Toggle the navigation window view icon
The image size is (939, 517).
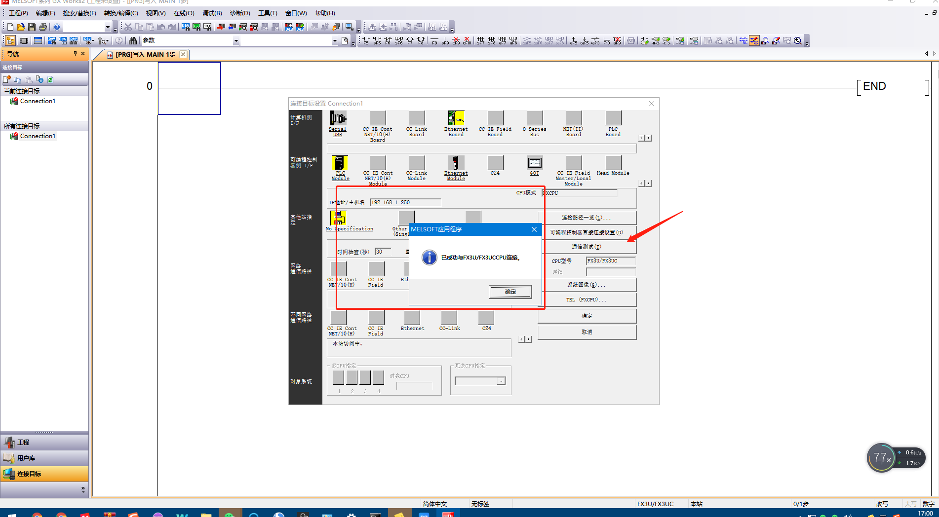point(10,41)
